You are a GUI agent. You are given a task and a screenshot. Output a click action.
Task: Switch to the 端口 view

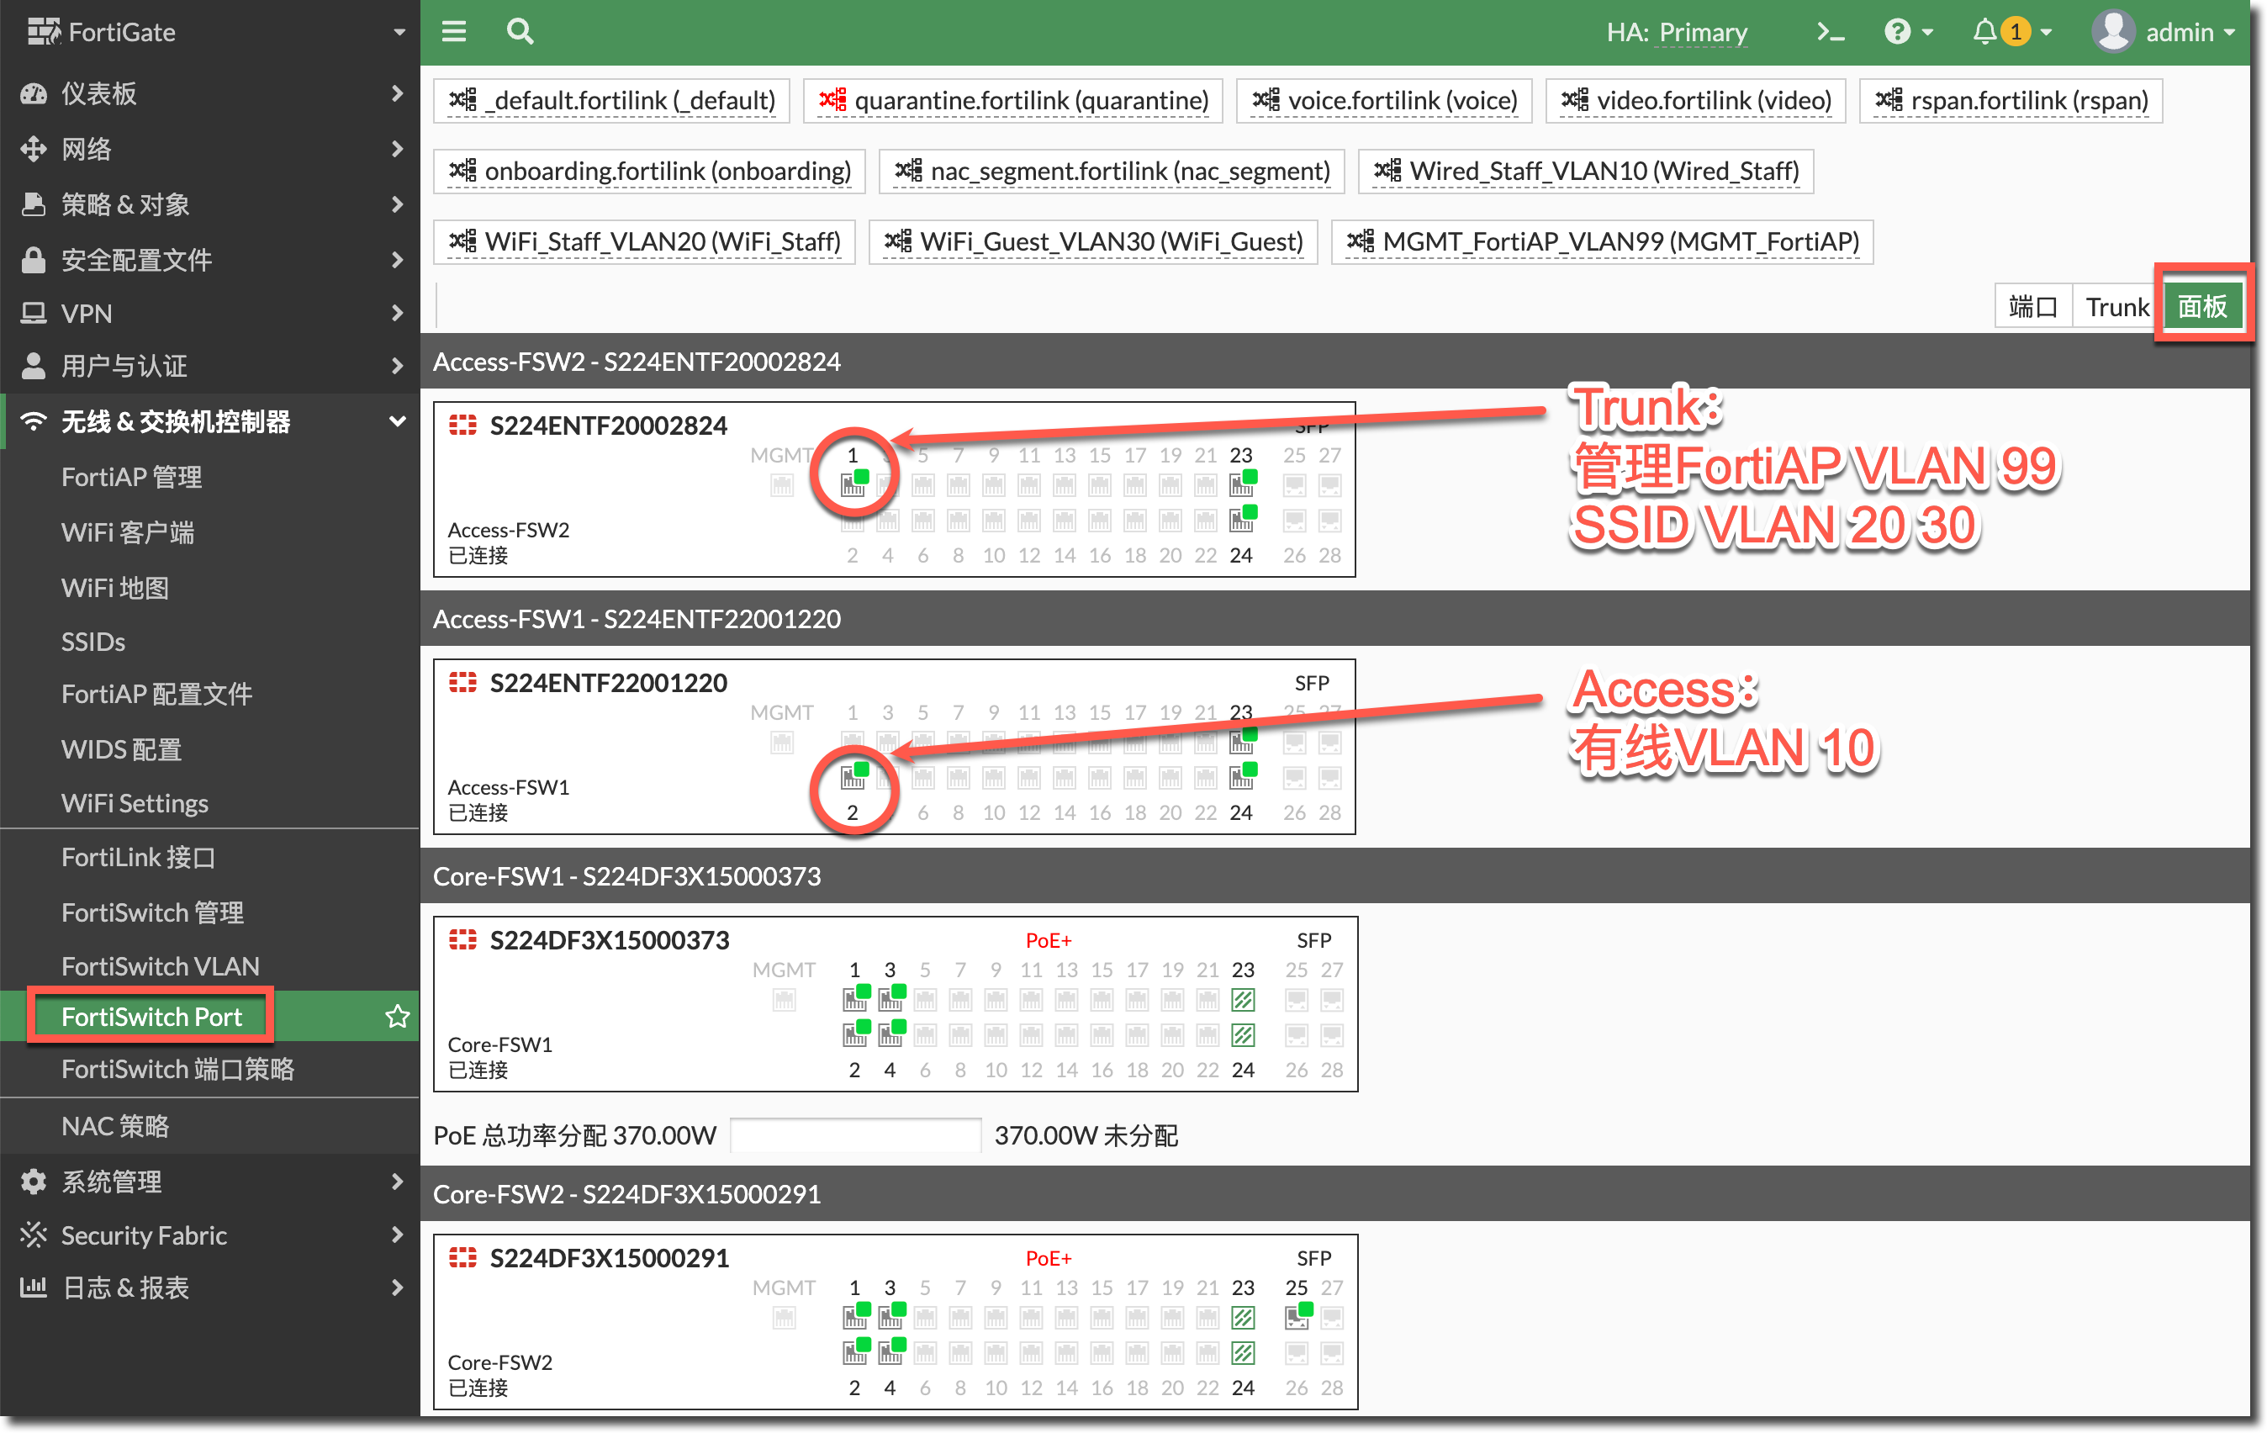(2032, 307)
